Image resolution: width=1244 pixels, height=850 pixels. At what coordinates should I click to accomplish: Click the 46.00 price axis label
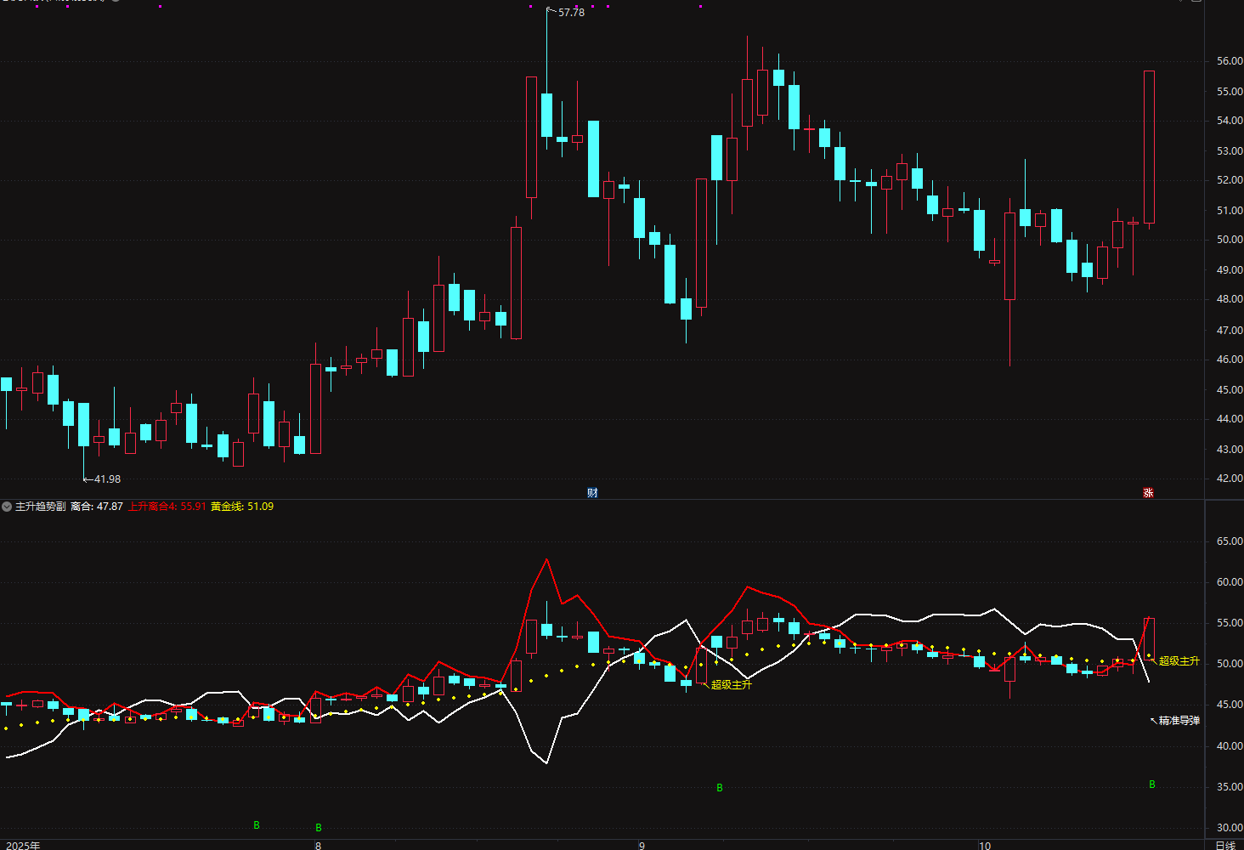[1230, 360]
